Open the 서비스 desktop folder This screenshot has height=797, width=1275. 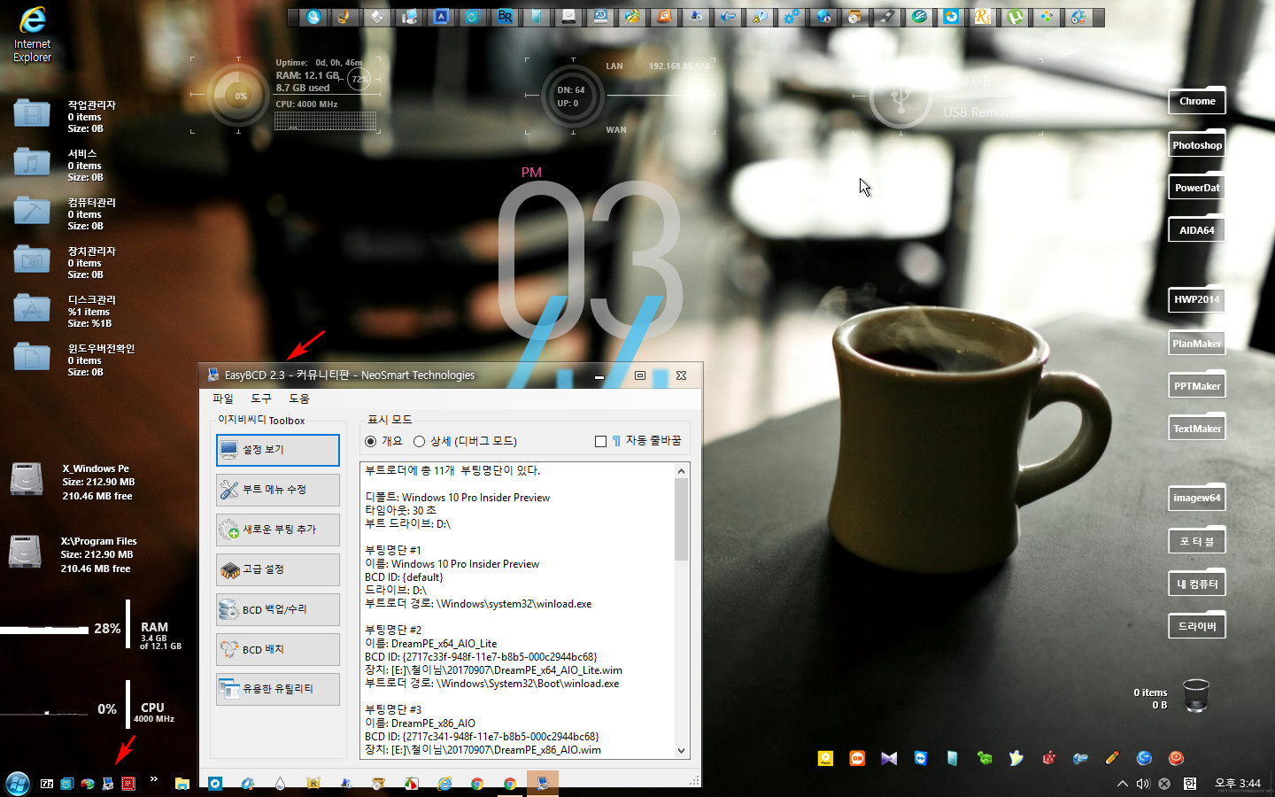(32, 163)
